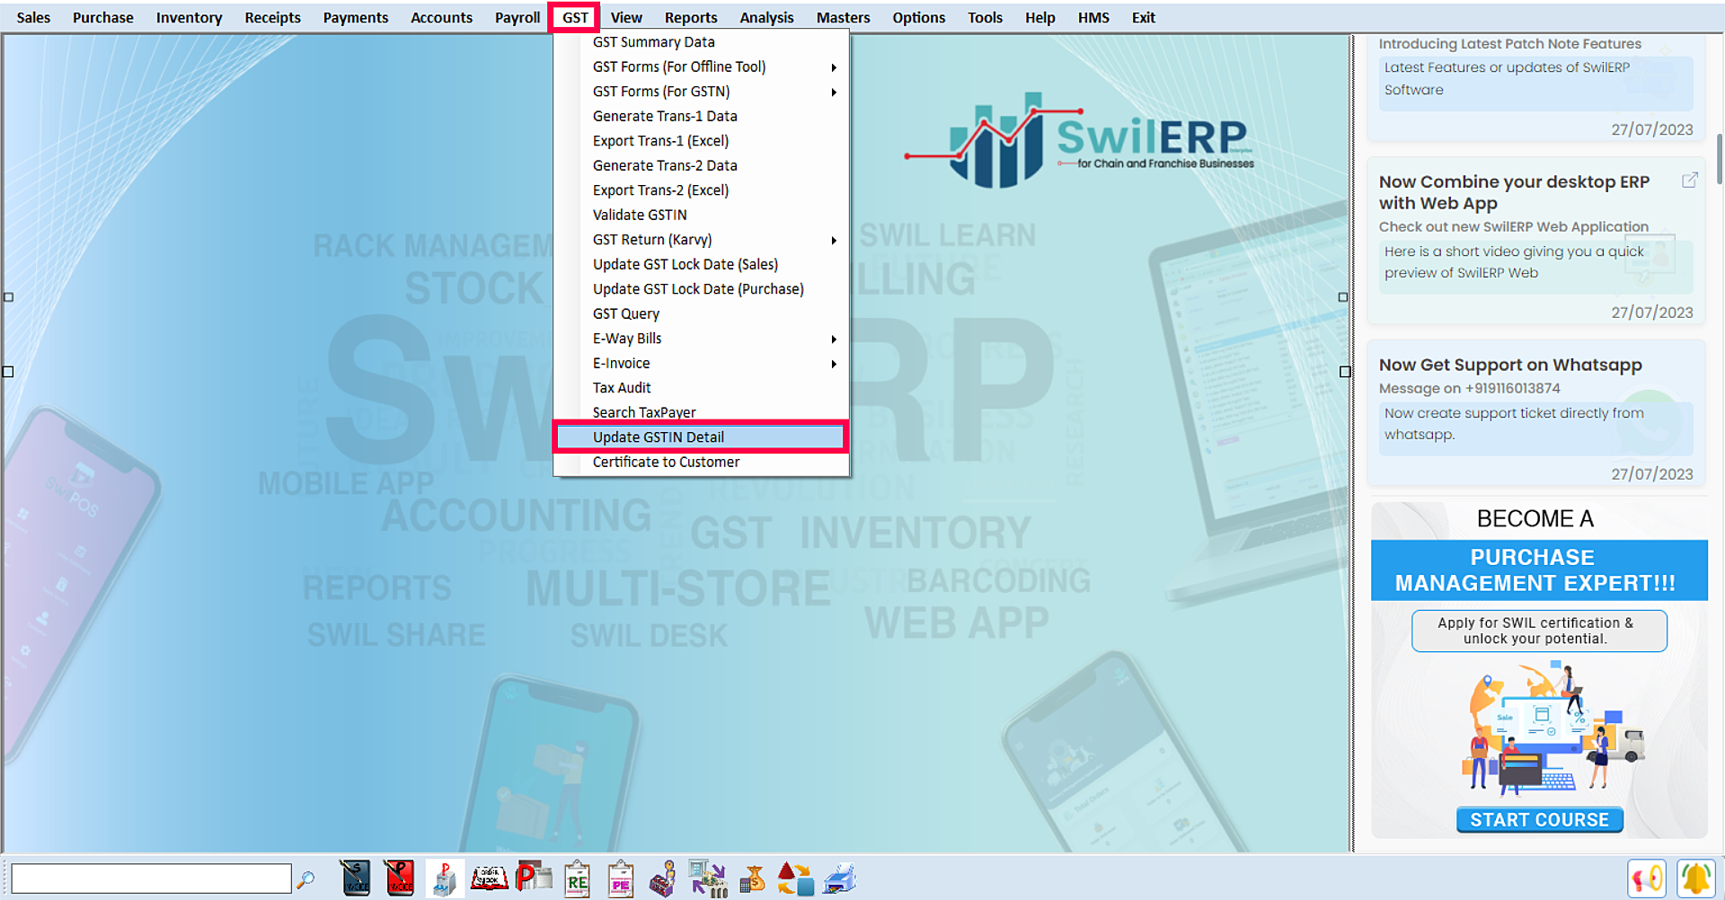Select GST Summary Data menu entry
The width and height of the screenshot is (1725, 900).
point(701,42)
